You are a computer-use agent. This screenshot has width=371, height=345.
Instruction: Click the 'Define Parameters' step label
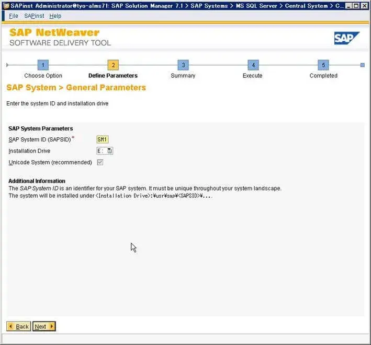coord(113,76)
